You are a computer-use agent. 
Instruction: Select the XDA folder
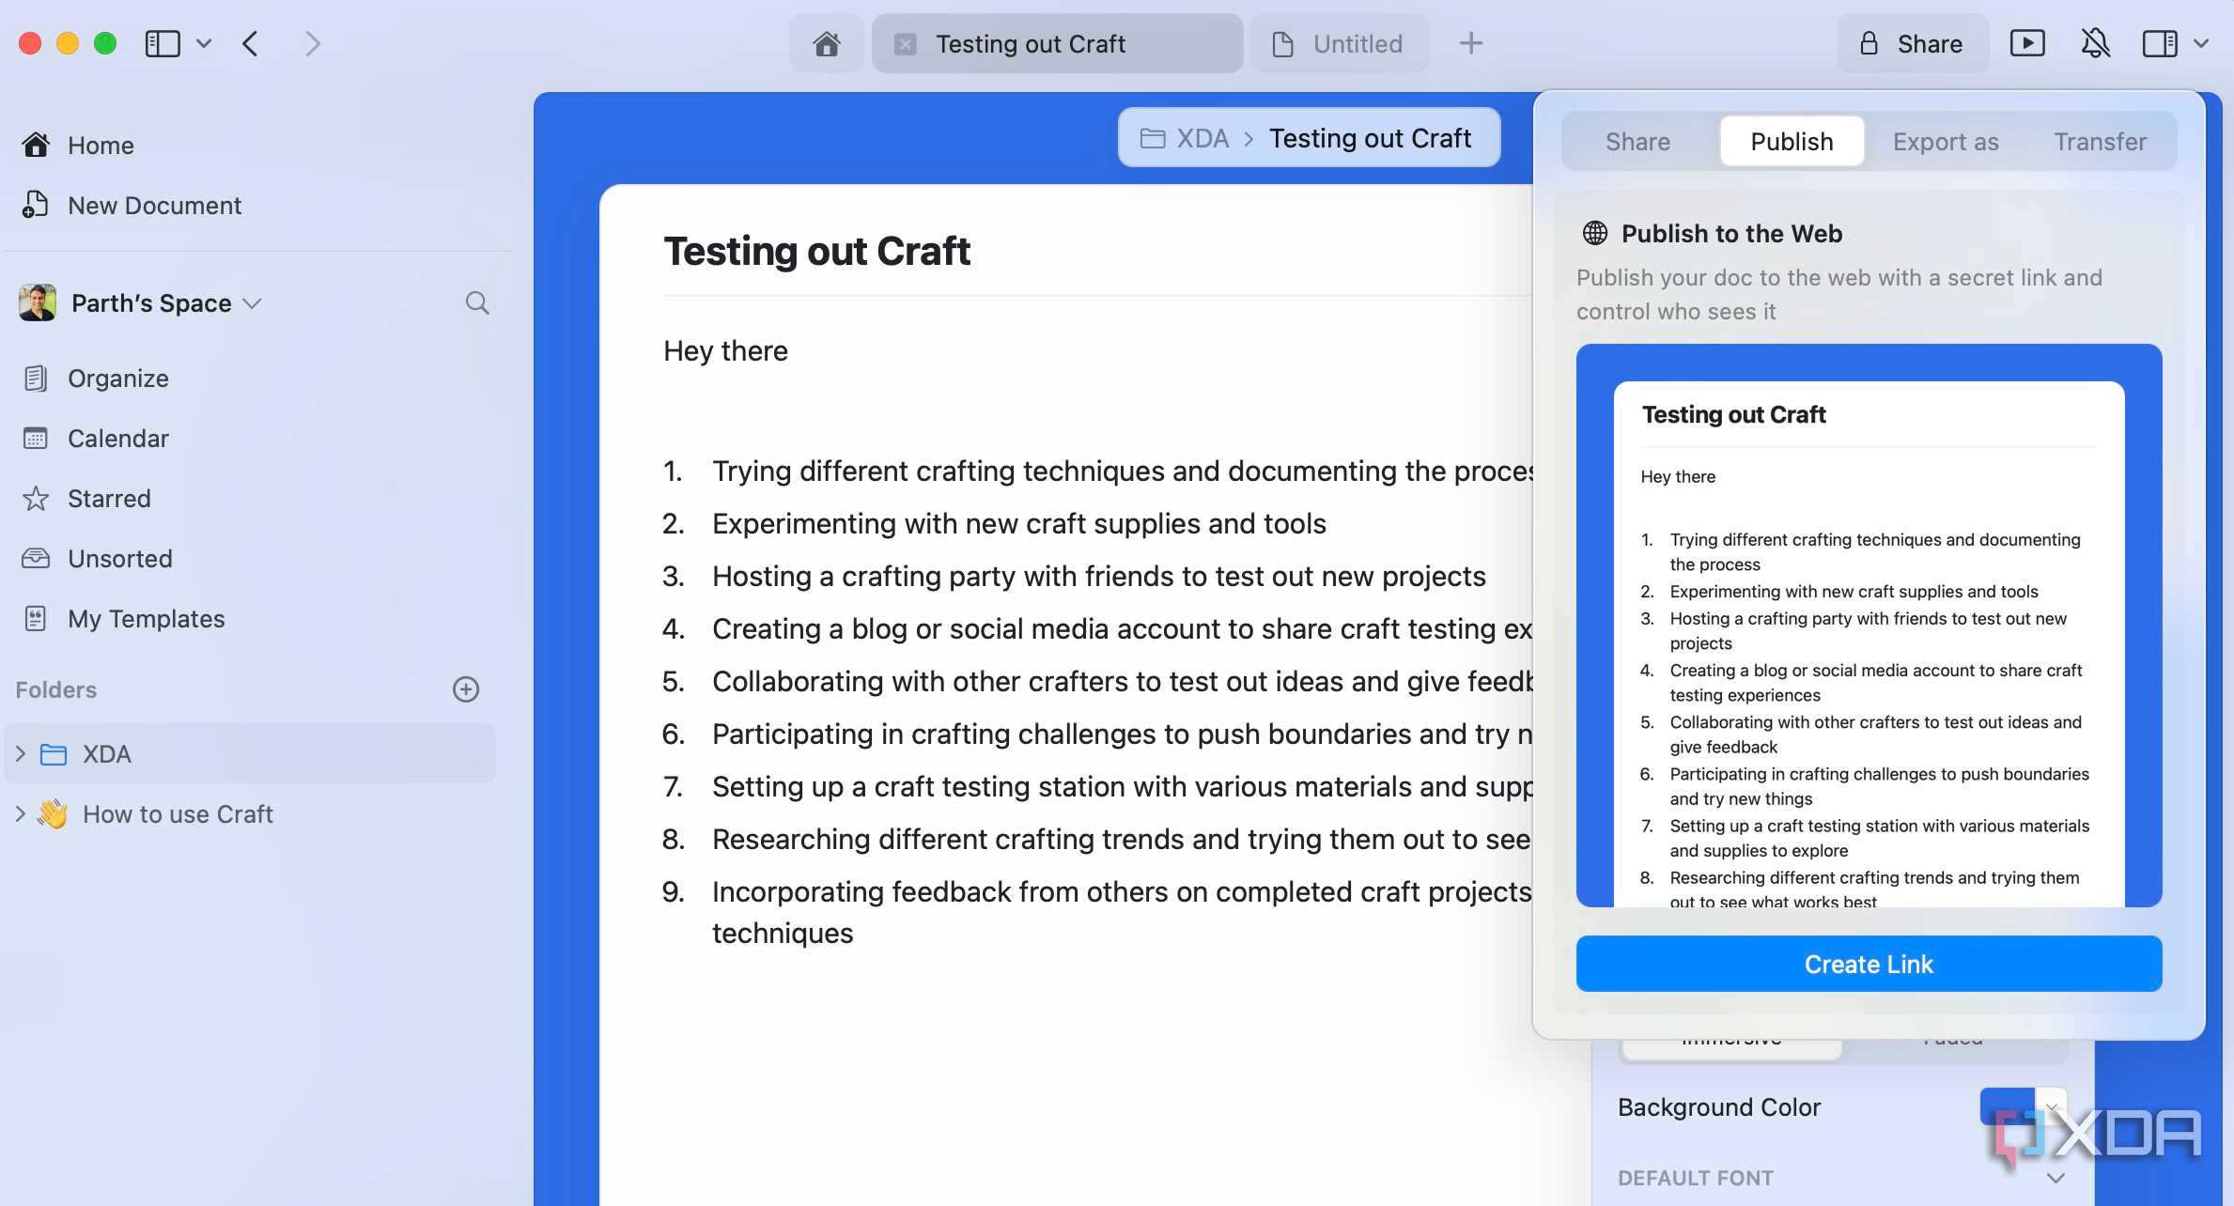point(250,753)
